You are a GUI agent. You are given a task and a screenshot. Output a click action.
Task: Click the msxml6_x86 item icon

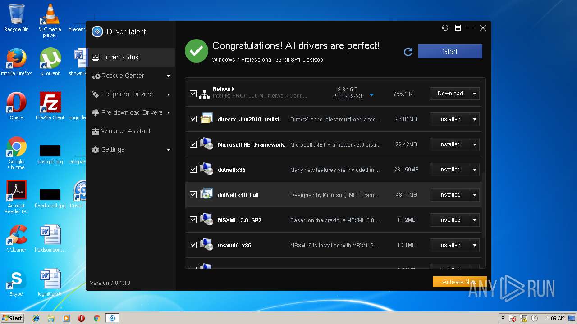[206, 245]
